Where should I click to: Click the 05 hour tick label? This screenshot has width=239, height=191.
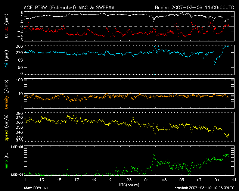[181, 180]
